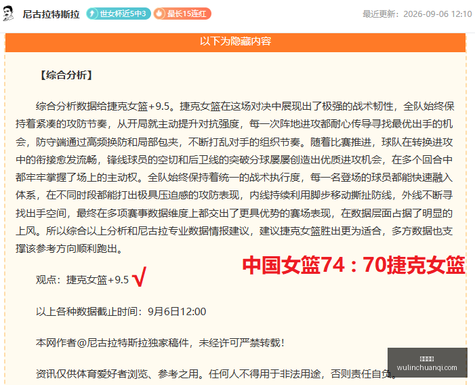This screenshot has height=385, width=475.
Task: Select the 本网作者@尼古拉特斯拉独家稿件 copyright line
Action: [160, 343]
